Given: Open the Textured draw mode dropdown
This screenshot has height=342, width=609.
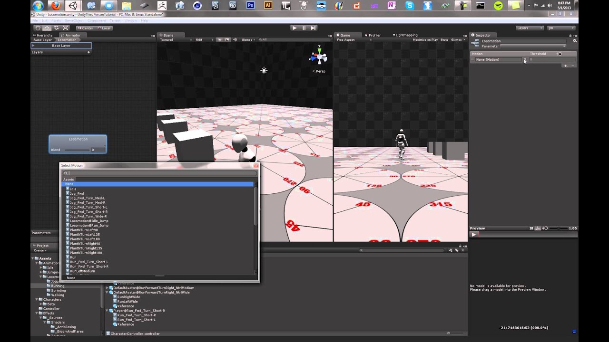Looking at the screenshot, I should (176, 40).
